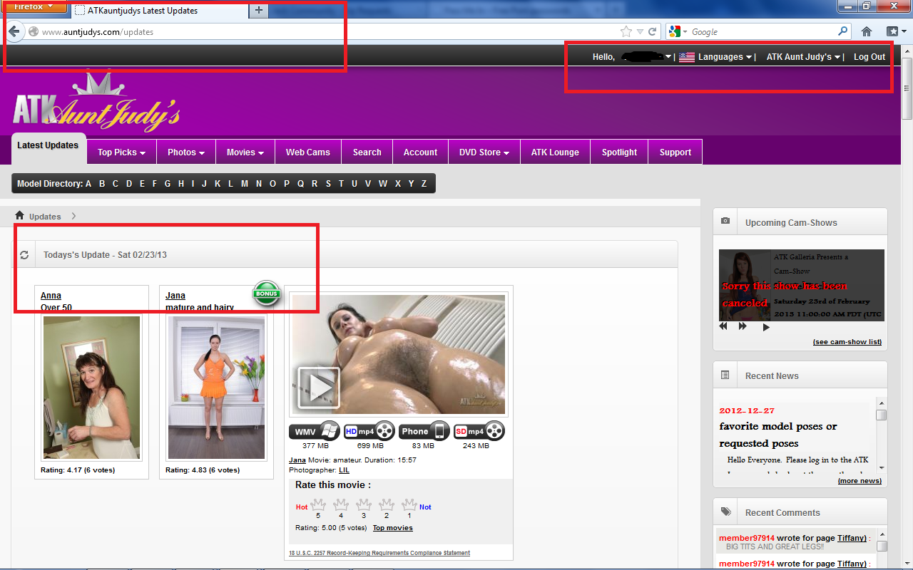This screenshot has height=570, width=913.
Task: Reload the page using the address bar icon
Action: click(x=652, y=32)
